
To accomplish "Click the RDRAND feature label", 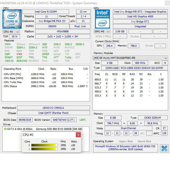I will tap(22, 61).
